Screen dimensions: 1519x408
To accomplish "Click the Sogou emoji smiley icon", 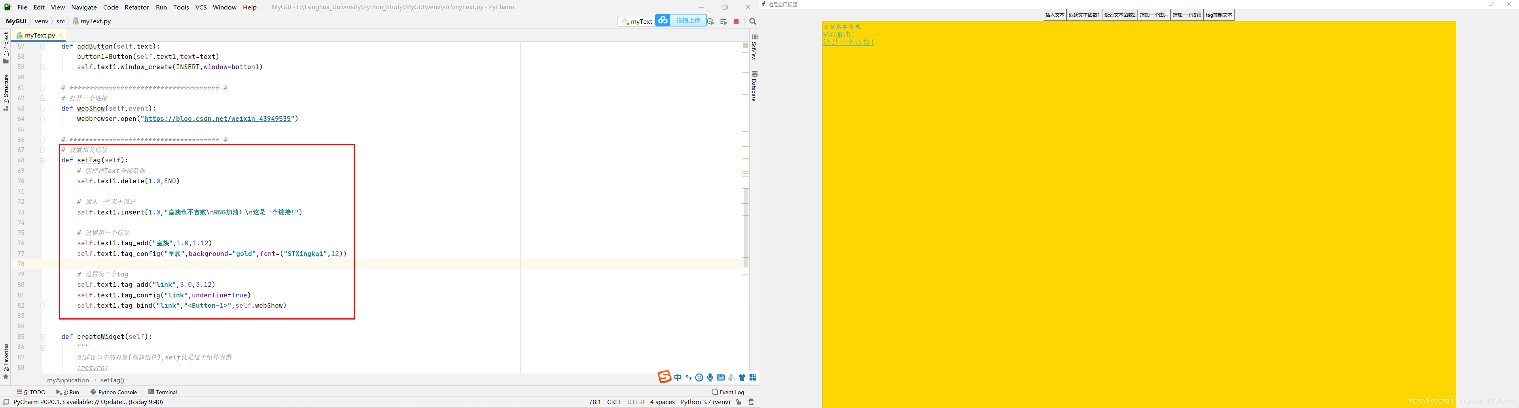I will [x=699, y=377].
